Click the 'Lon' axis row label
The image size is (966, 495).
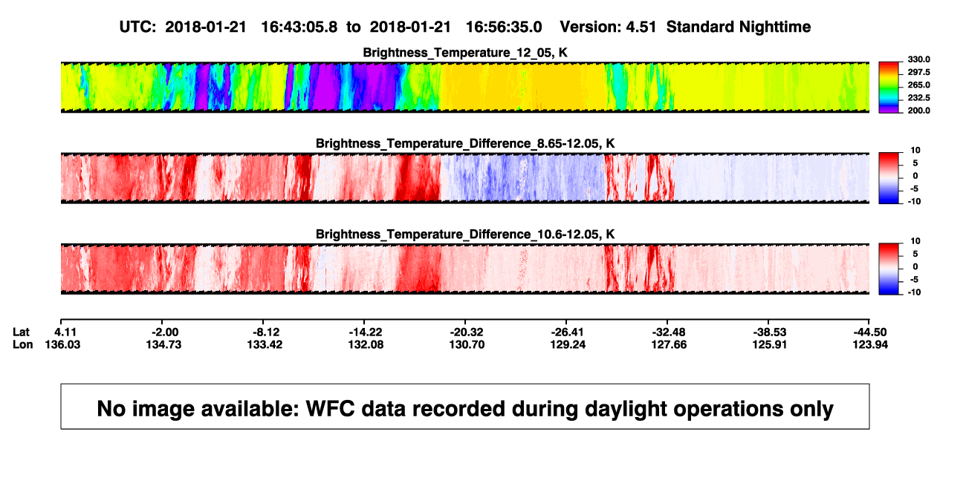pyautogui.click(x=23, y=344)
